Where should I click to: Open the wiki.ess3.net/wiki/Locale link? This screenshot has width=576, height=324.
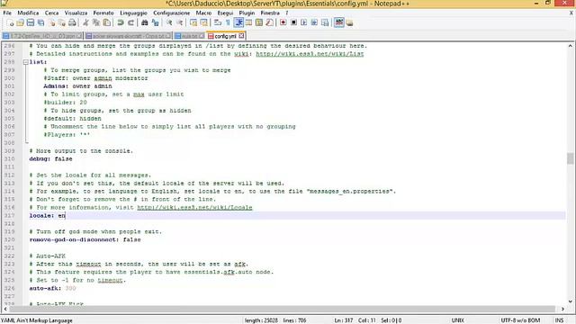coord(194,208)
